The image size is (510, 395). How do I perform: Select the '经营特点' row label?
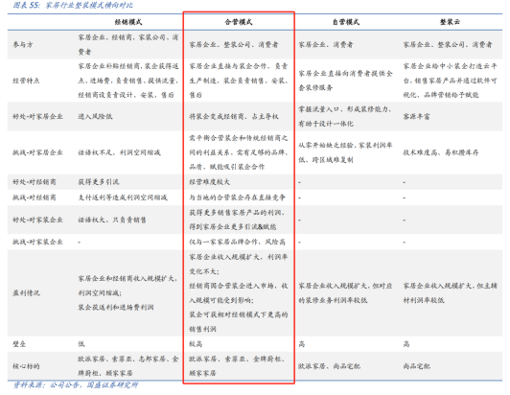click(x=26, y=81)
